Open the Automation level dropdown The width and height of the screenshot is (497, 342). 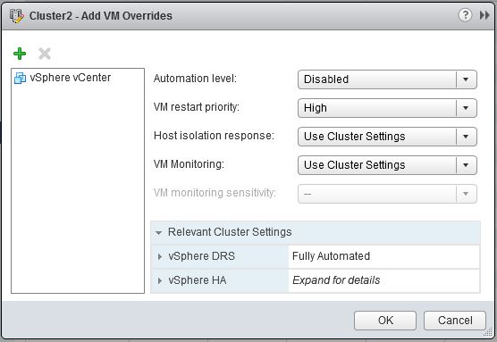(387, 79)
